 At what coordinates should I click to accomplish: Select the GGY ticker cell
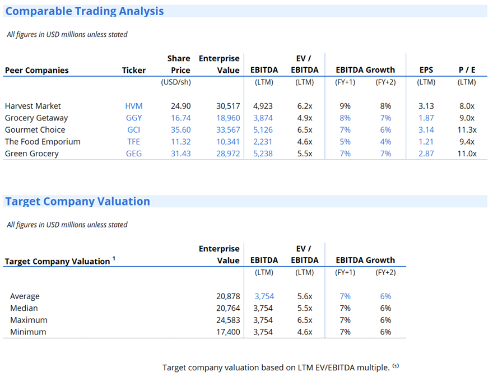coord(134,118)
